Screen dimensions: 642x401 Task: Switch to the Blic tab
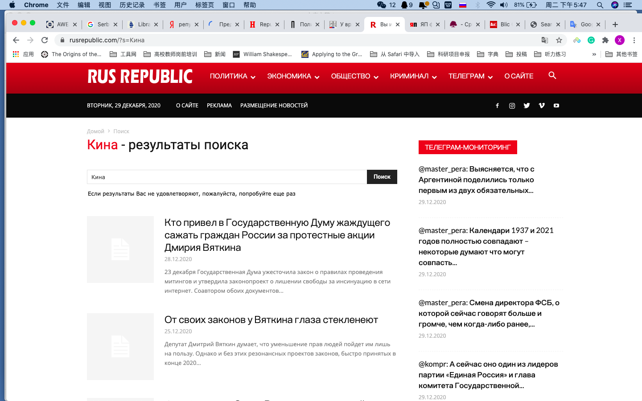(x=505, y=25)
